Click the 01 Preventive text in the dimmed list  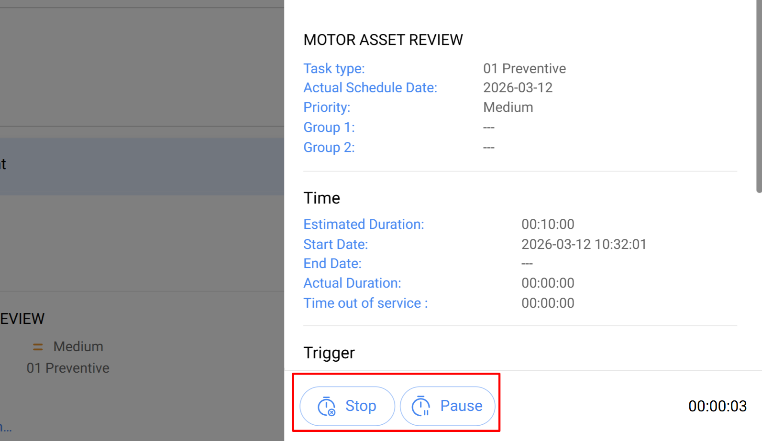(68, 368)
